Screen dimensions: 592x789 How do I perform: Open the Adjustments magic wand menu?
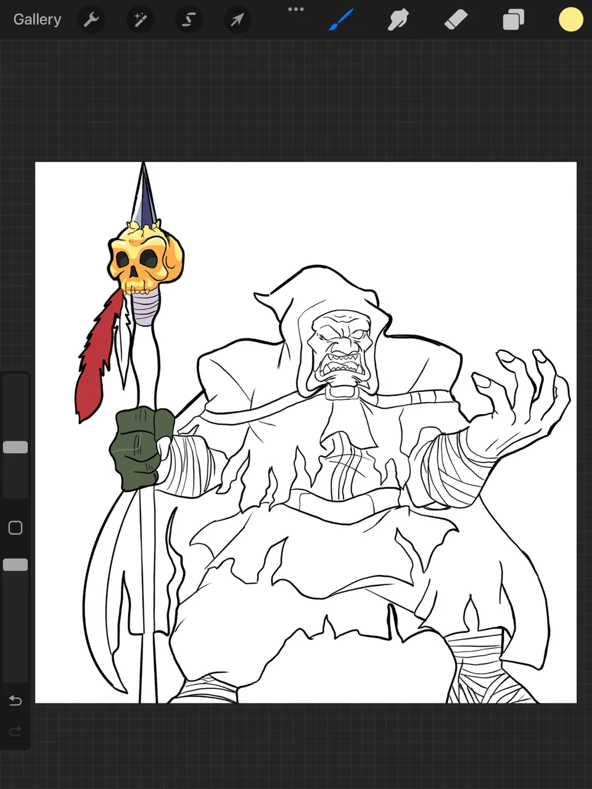tap(140, 20)
